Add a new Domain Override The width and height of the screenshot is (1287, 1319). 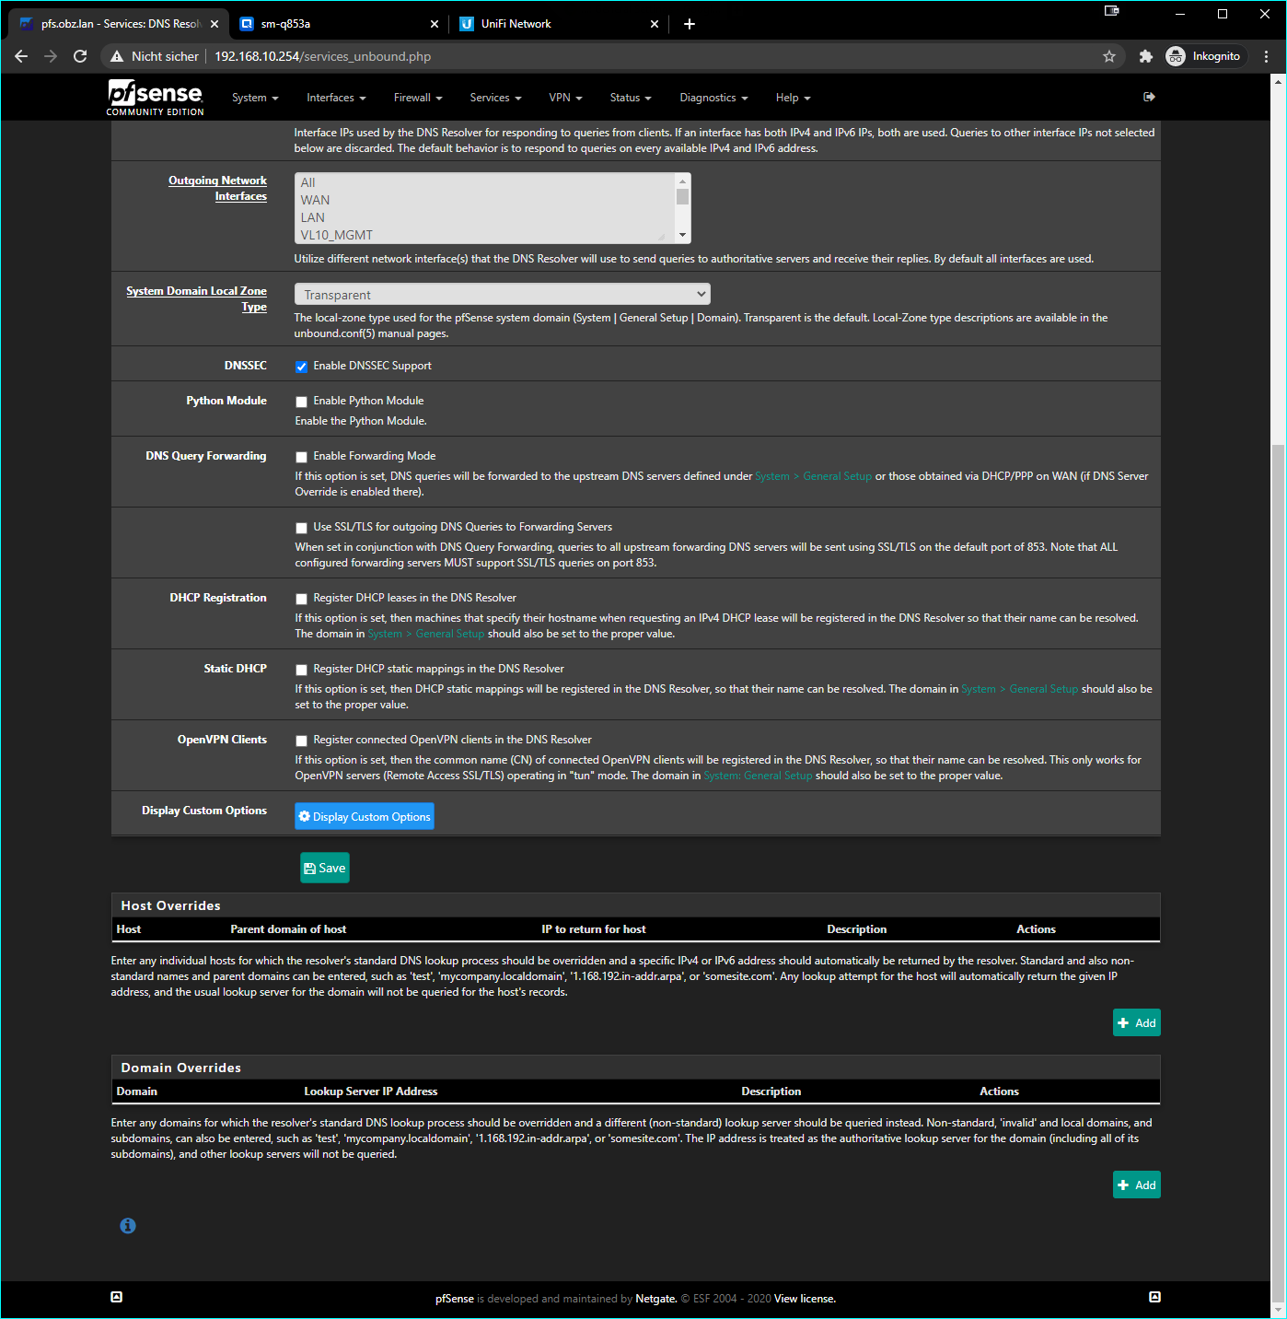coord(1137,1185)
